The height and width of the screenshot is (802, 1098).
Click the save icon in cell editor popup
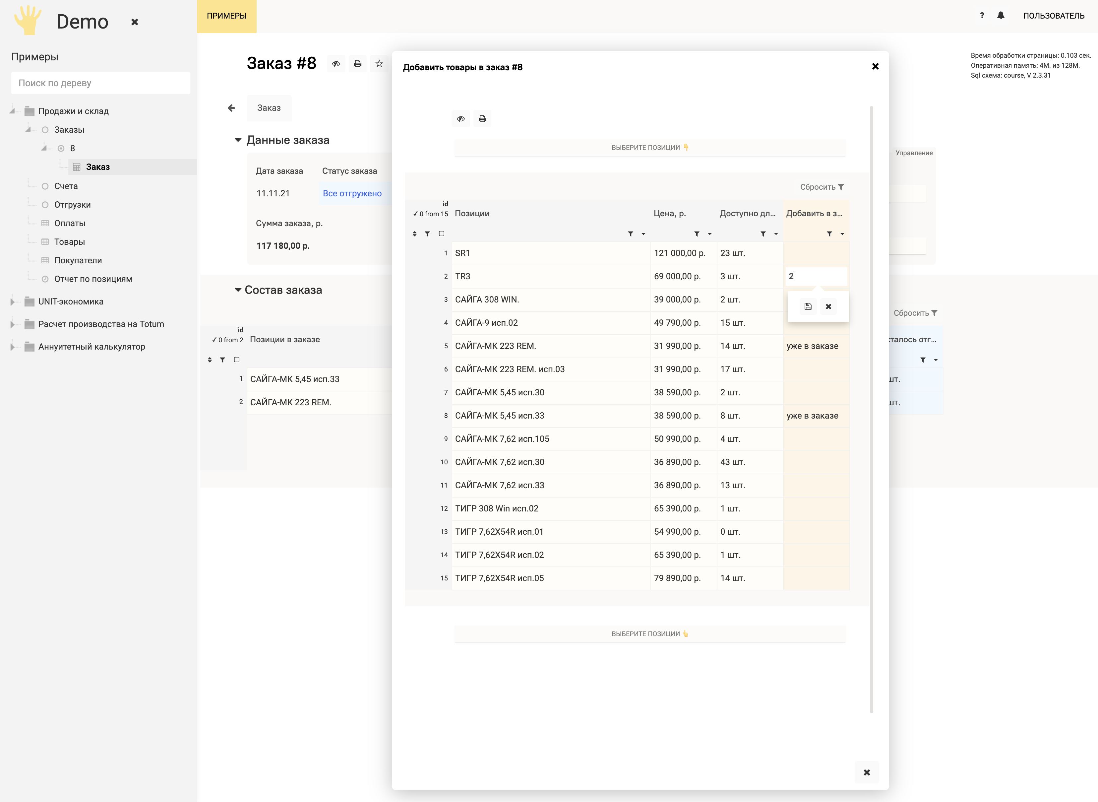coord(808,306)
